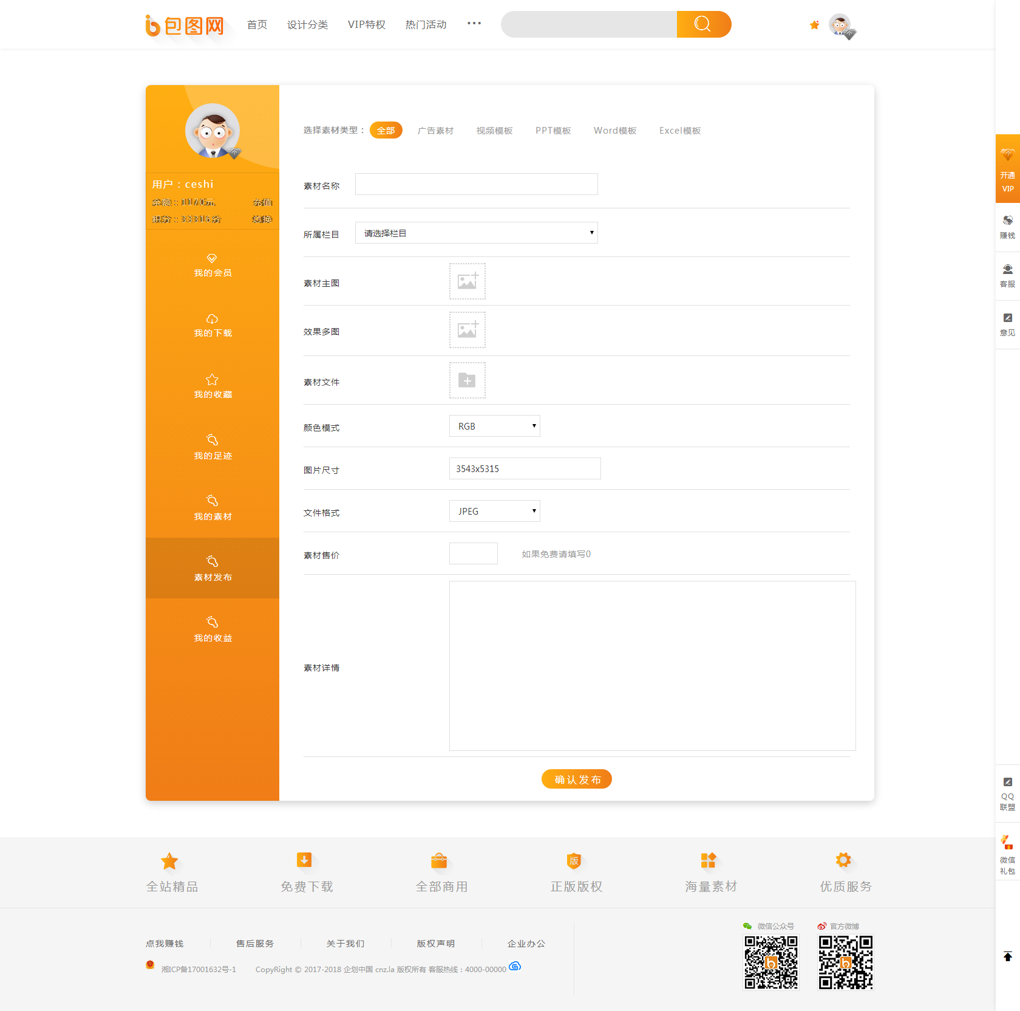Viewport: 1020px width, 1011px height.
Task: Open the 文件格式 JPEG dropdown
Action: [495, 511]
